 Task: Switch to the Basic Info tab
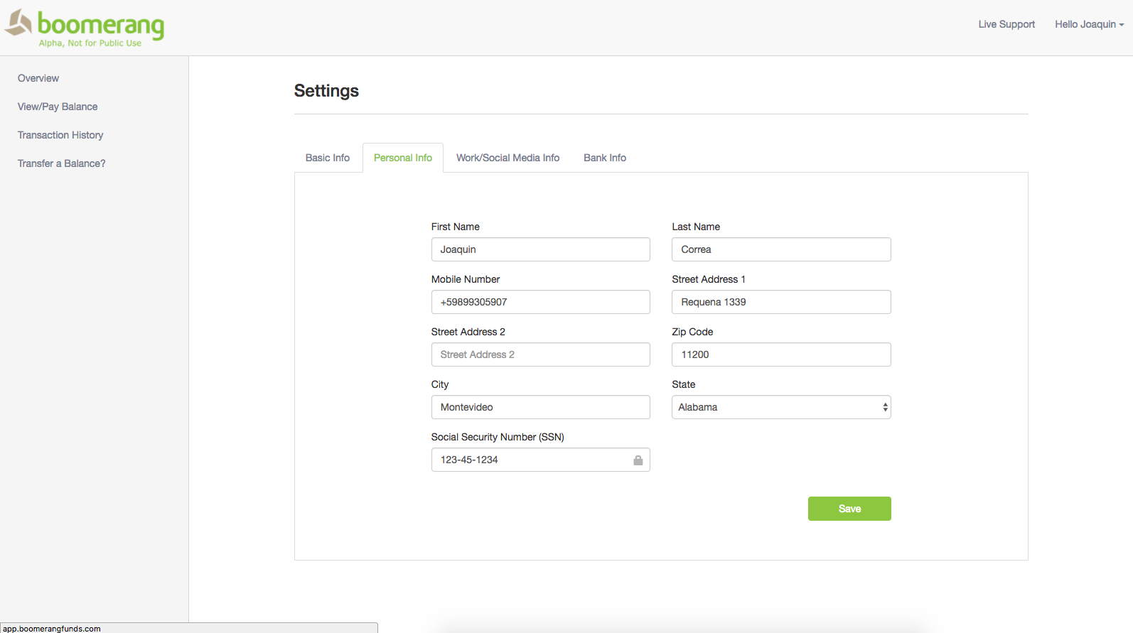(328, 158)
